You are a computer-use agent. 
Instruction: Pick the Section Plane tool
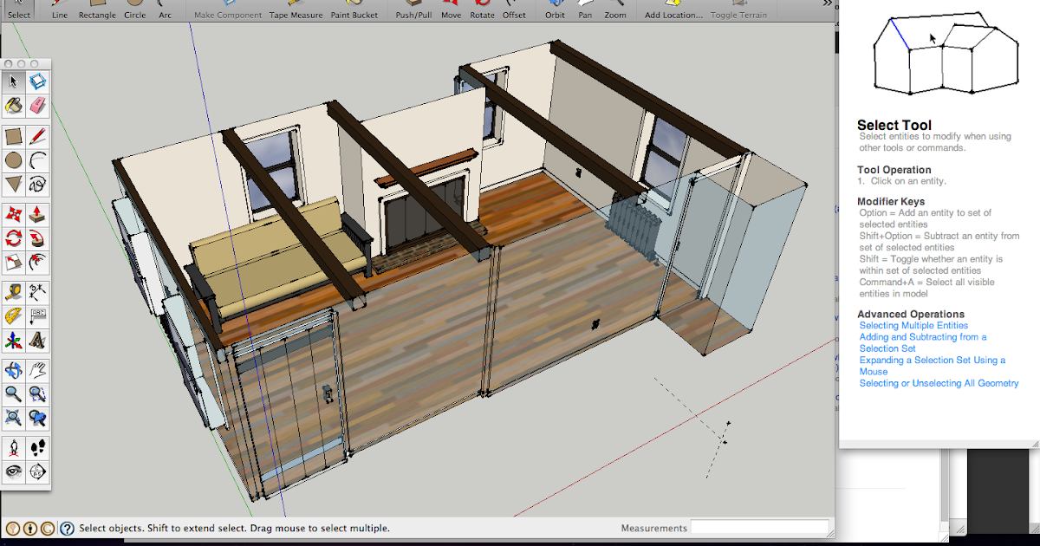[37, 472]
